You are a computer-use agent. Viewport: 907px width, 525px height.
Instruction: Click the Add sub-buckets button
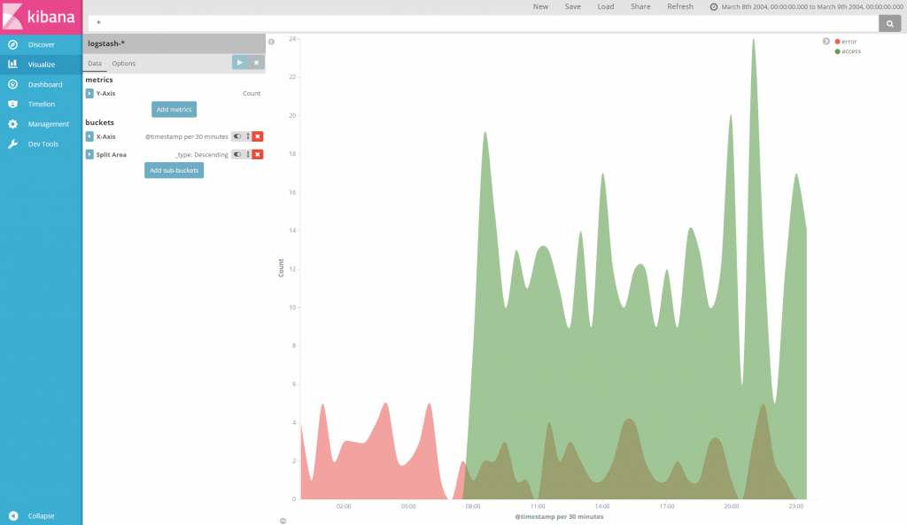point(174,171)
